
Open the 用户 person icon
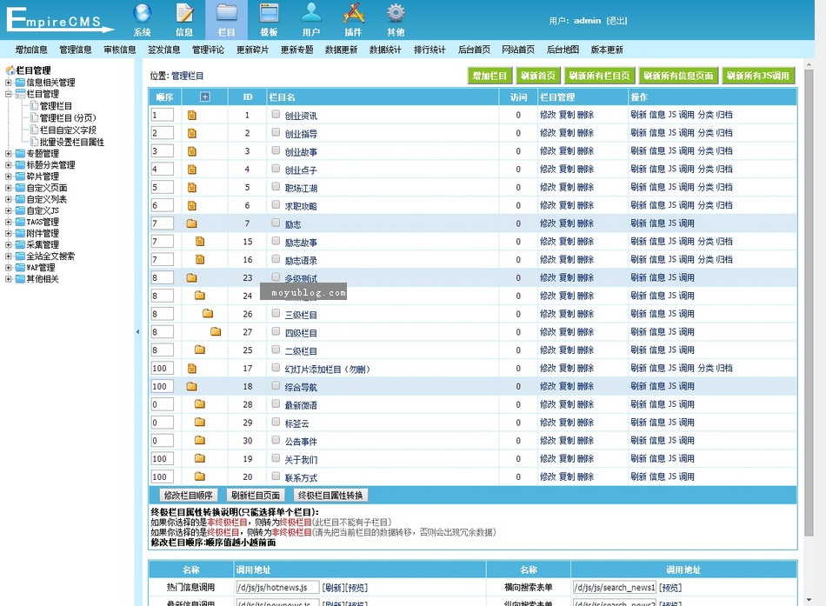point(310,13)
